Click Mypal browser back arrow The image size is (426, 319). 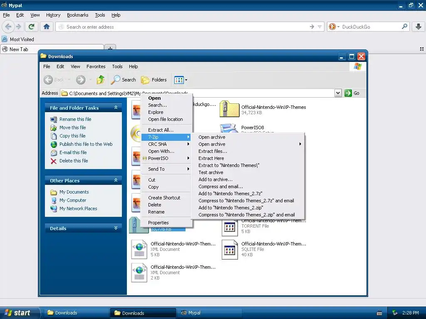tap(8, 27)
